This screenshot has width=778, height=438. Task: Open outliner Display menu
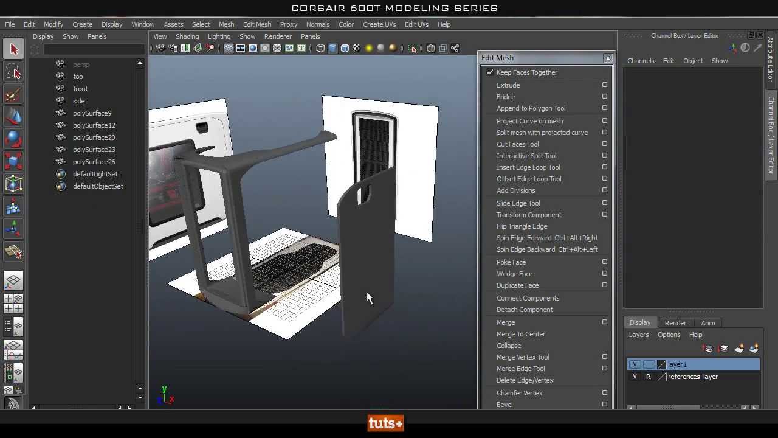tap(43, 36)
